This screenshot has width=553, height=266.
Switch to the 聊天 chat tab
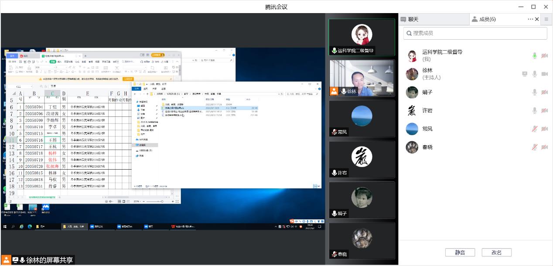(x=434, y=19)
